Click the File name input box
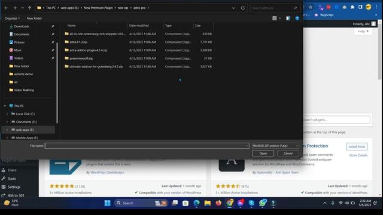The width and height of the screenshot is (383, 215). (147, 146)
